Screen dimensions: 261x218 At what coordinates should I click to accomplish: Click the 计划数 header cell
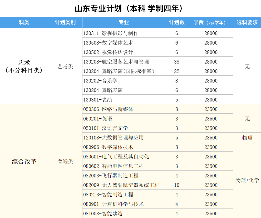tap(176, 22)
